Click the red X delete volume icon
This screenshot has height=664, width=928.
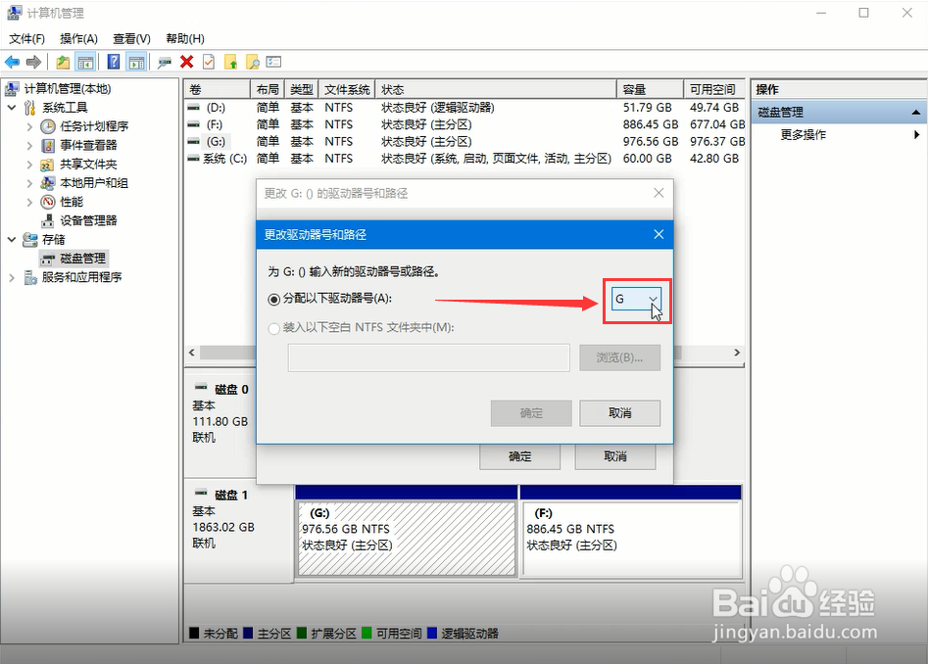(x=187, y=61)
